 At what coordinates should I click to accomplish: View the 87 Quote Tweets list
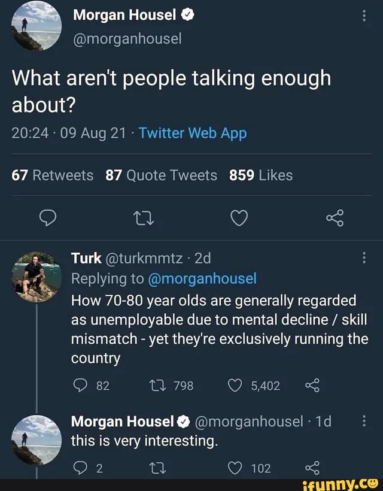tap(161, 175)
